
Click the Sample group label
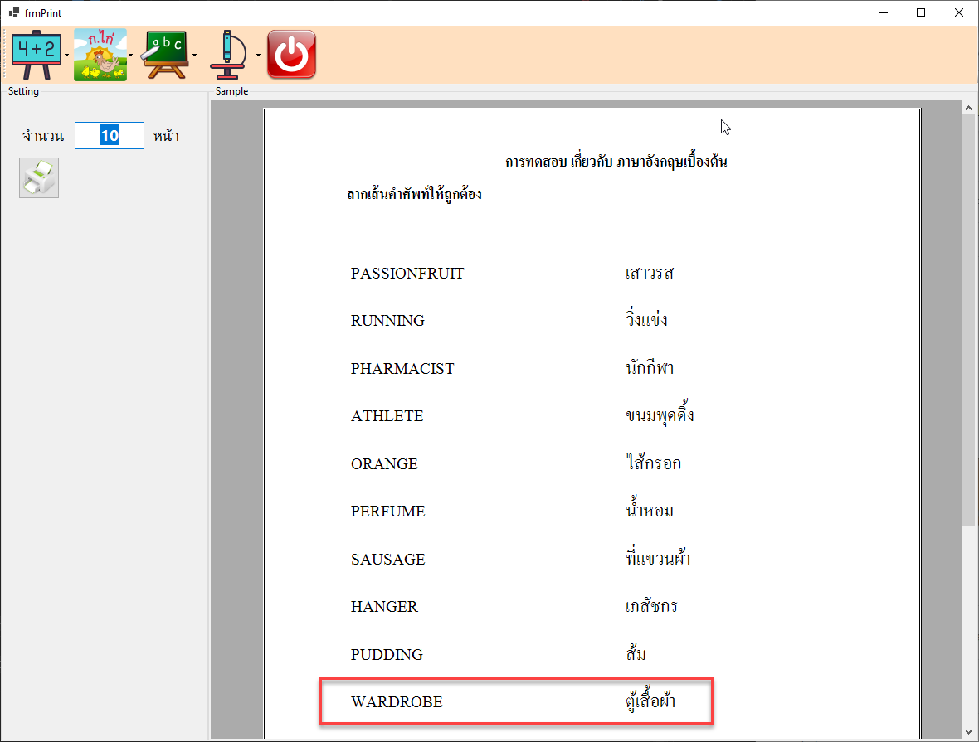[x=231, y=91]
